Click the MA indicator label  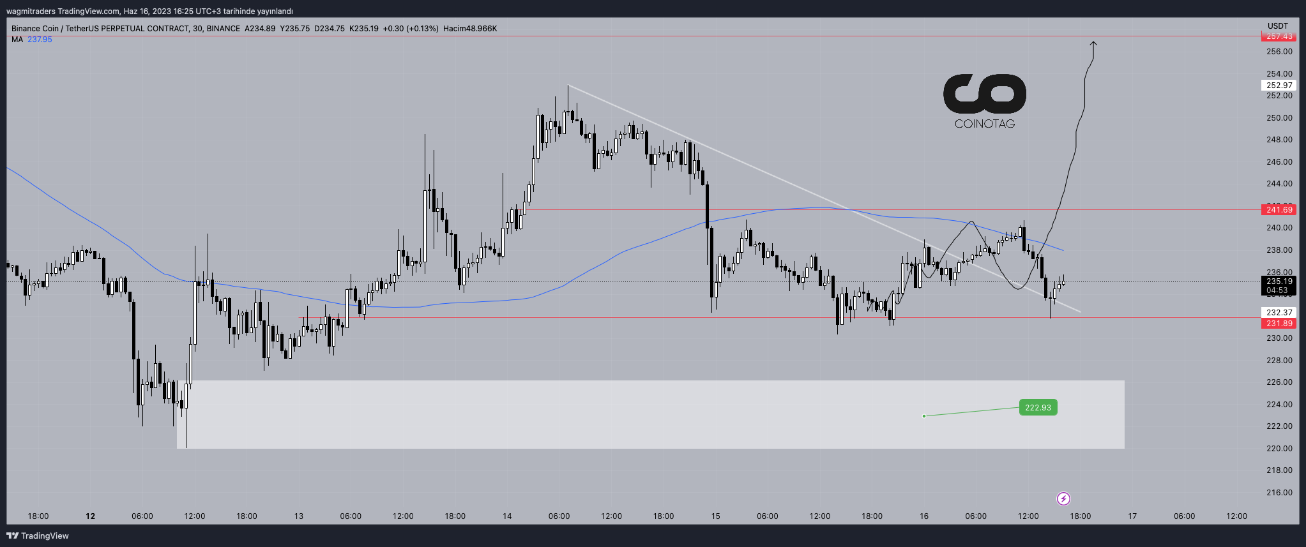pyautogui.click(x=17, y=40)
